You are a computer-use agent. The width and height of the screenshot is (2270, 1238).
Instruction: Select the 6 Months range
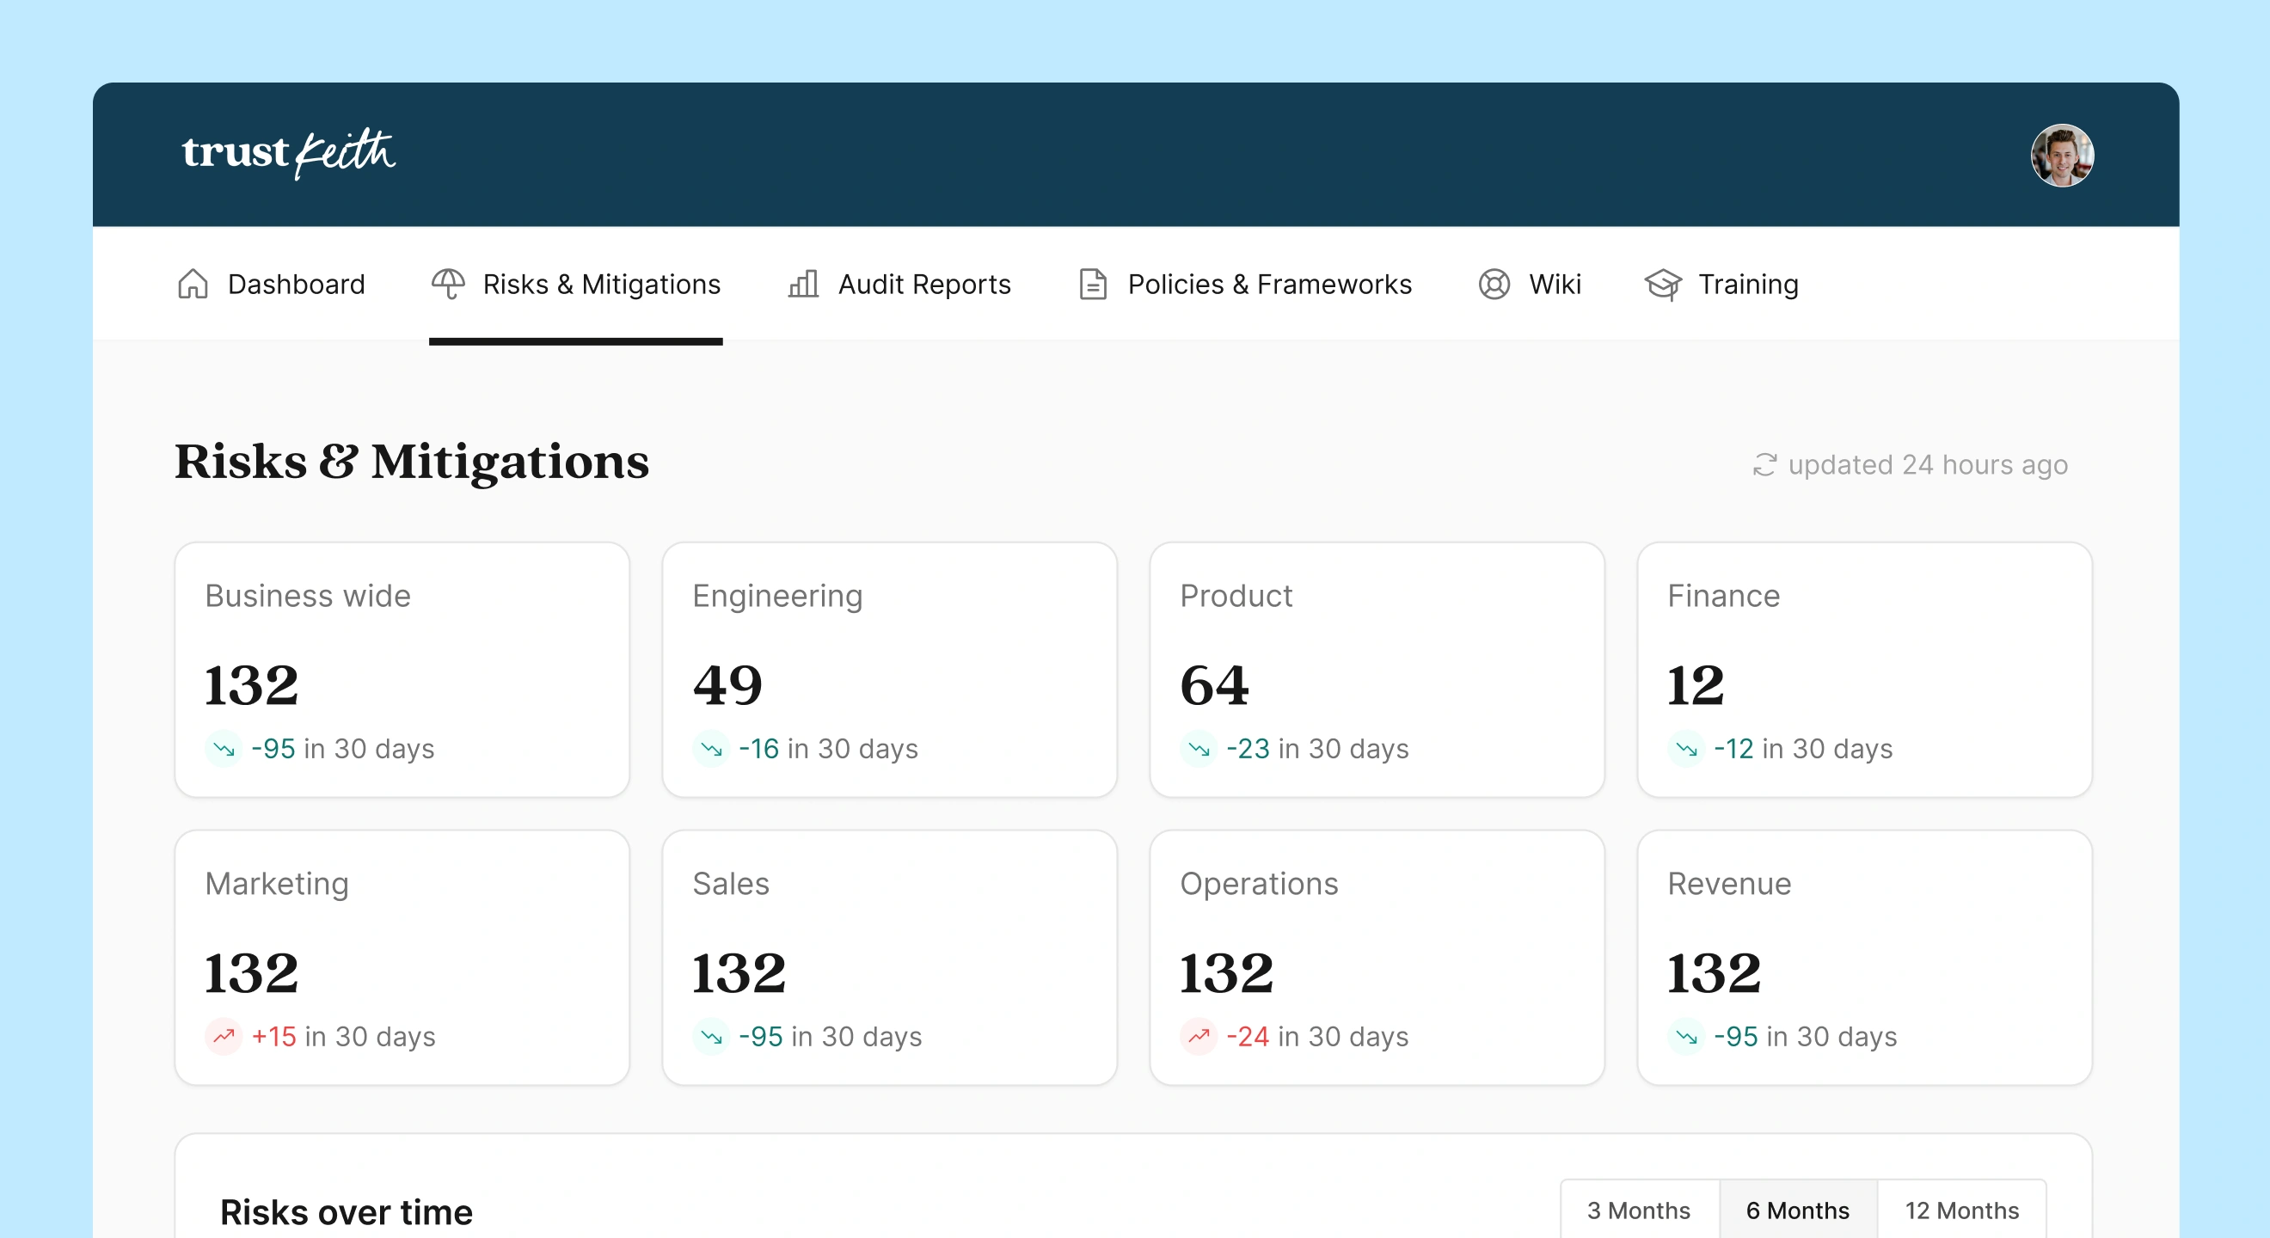point(1798,1210)
